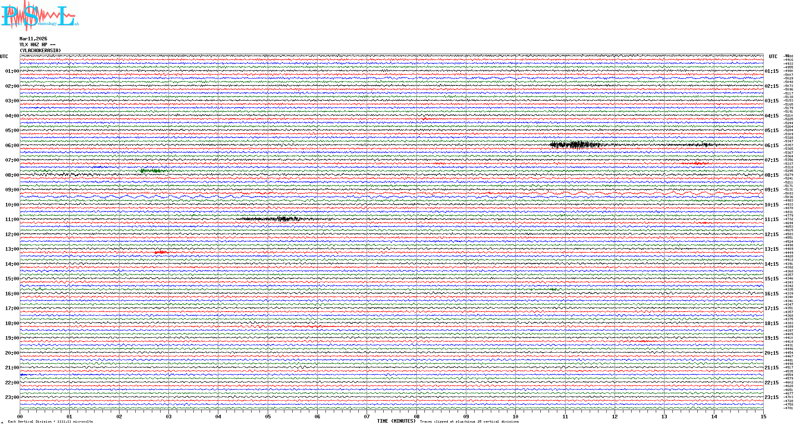Select the 06:00 hour label on left
The width and height of the screenshot is (795, 427).
pos(12,145)
